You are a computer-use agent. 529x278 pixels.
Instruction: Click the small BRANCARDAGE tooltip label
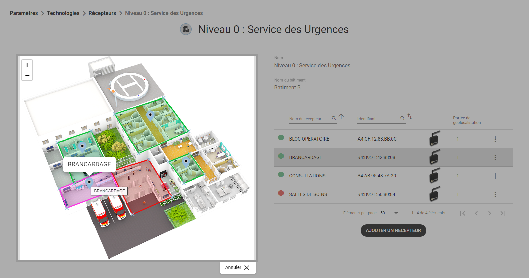coord(110,191)
